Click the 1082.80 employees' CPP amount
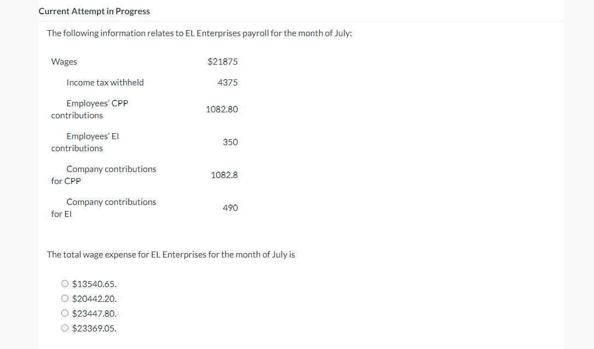Viewport: 594px width, 349px height. click(222, 109)
